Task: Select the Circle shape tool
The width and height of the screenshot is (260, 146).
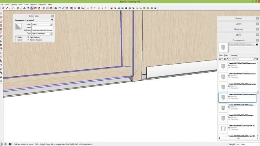Action: (18, 8)
